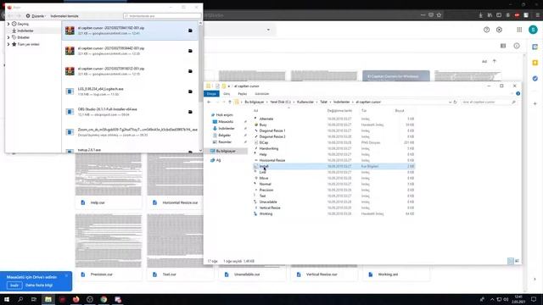This screenshot has height=305, width=543.
Task: Click 'Daha fazla bilgi' in Drive banner
Action: point(39,286)
